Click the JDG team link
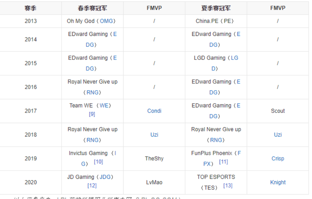 105,177
